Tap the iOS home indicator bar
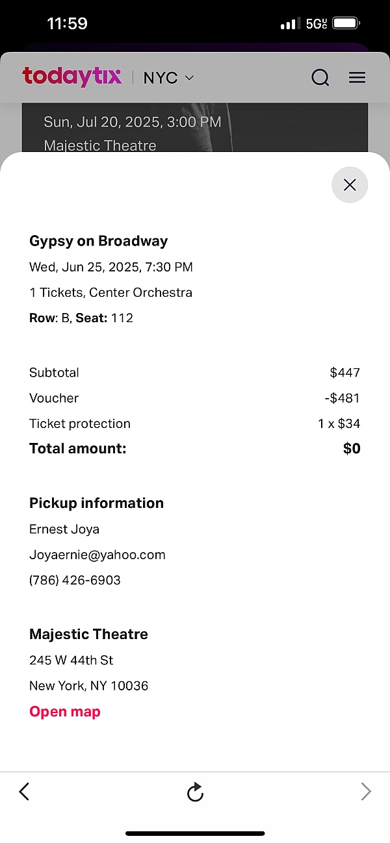Viewport: 390px width, 843px height. [x=195, y=833]
